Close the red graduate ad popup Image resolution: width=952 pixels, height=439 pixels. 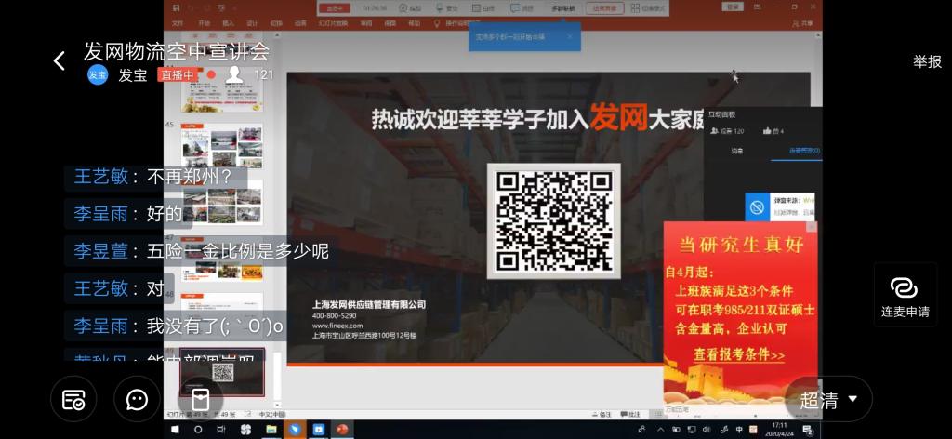coord(811,227)
